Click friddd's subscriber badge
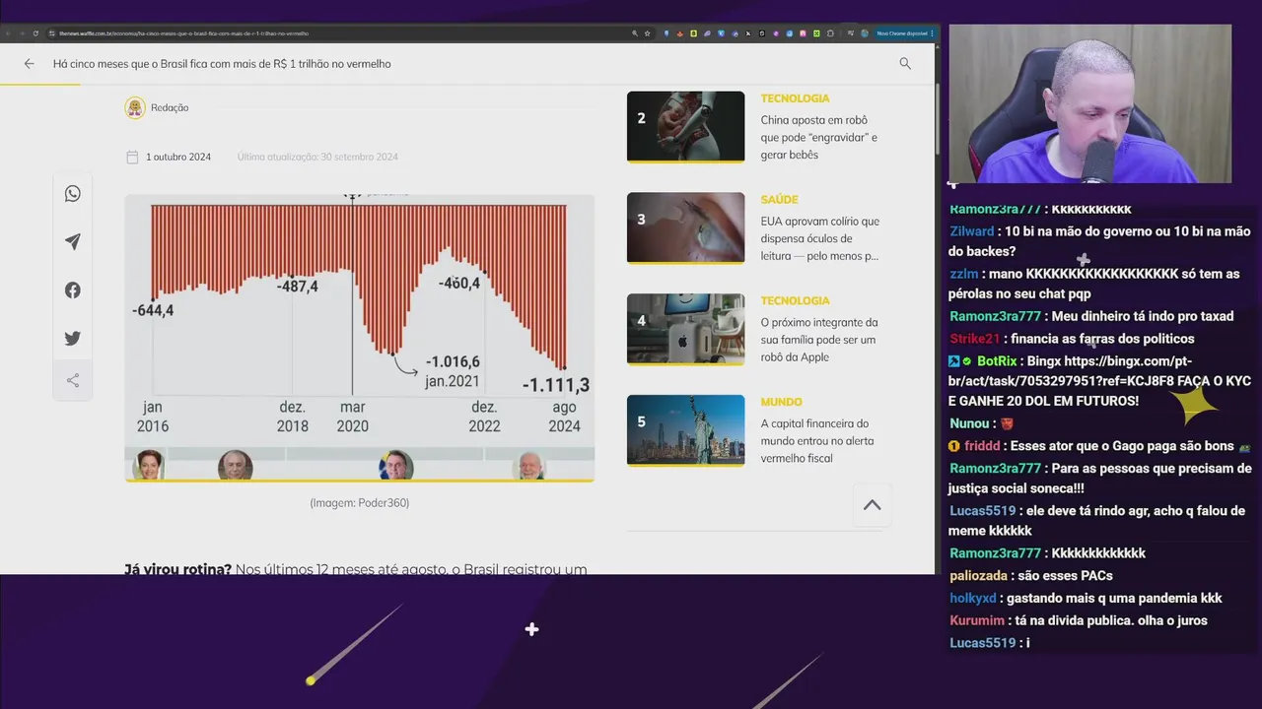The width and height of the screenshot is (1262, 709). tap(954, 446)
